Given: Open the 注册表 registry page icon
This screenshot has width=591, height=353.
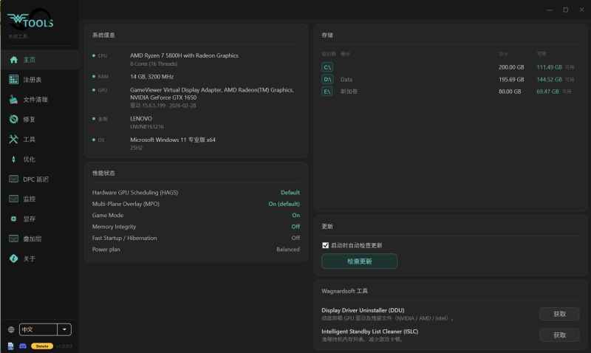Looking at the screenshot, I should click(13, 80).
